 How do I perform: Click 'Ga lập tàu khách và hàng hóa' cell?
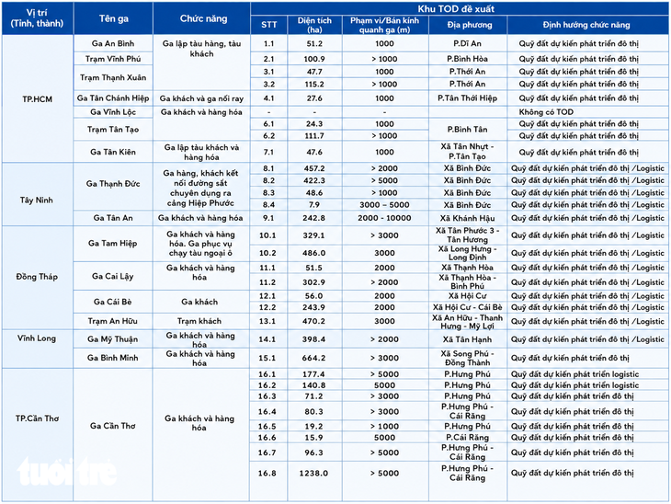pos(201,152)
